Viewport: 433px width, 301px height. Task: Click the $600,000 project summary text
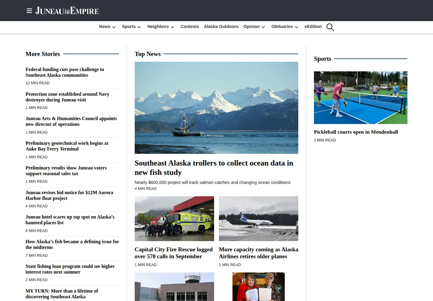pyautogui.click(x=213, y=182)
